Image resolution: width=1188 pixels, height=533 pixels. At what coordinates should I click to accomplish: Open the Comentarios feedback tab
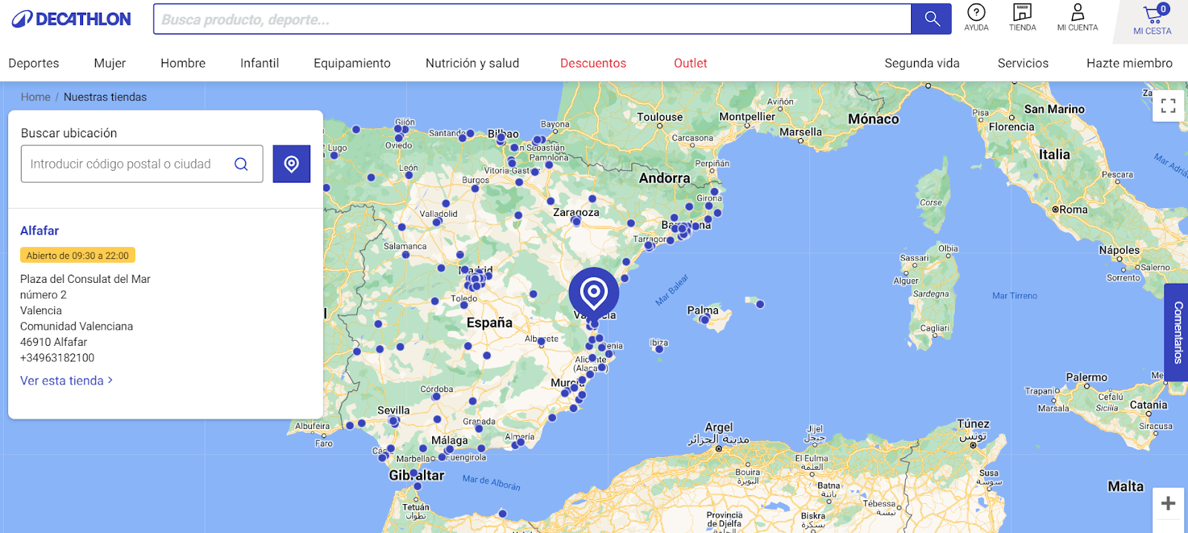tap(1177, 332)
